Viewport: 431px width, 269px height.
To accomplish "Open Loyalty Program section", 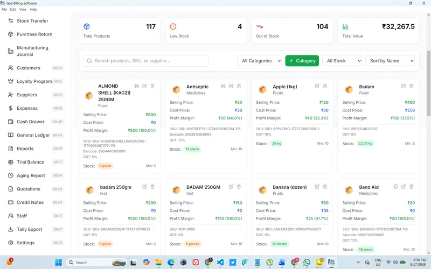I will point(36,81).
